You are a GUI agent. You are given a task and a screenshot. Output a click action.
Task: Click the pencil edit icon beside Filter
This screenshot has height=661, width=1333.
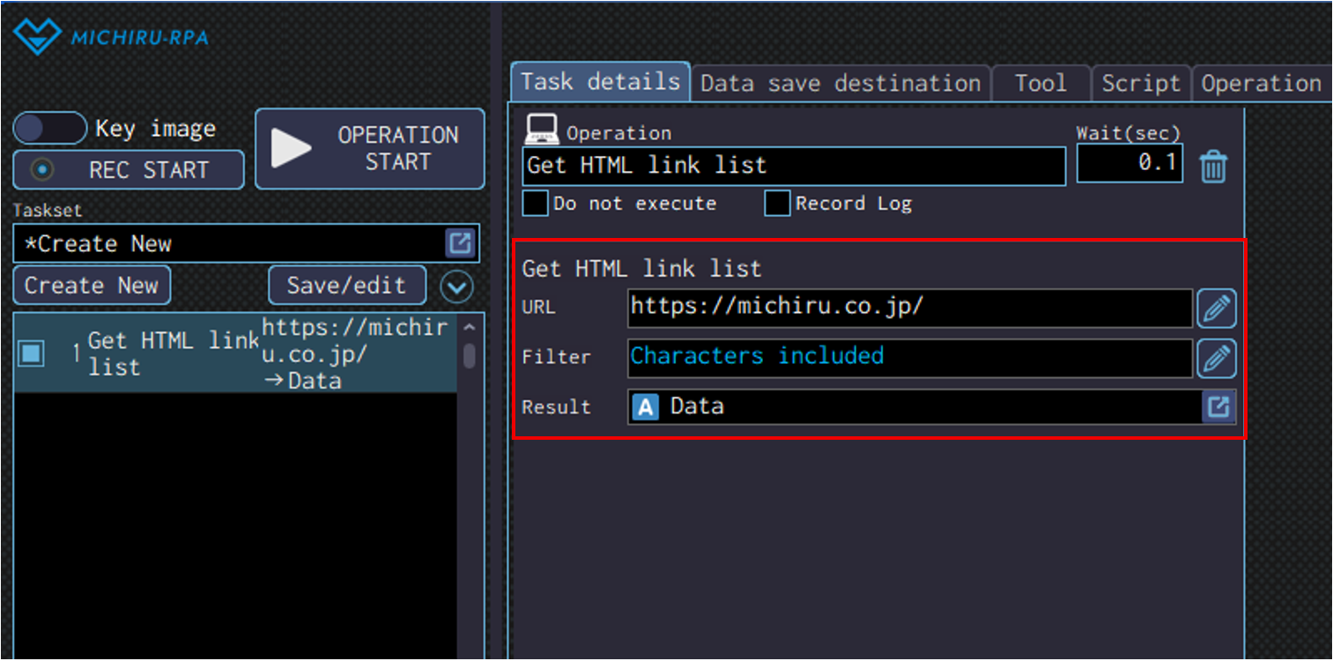pyautogui.click(x=1216, y=359)
